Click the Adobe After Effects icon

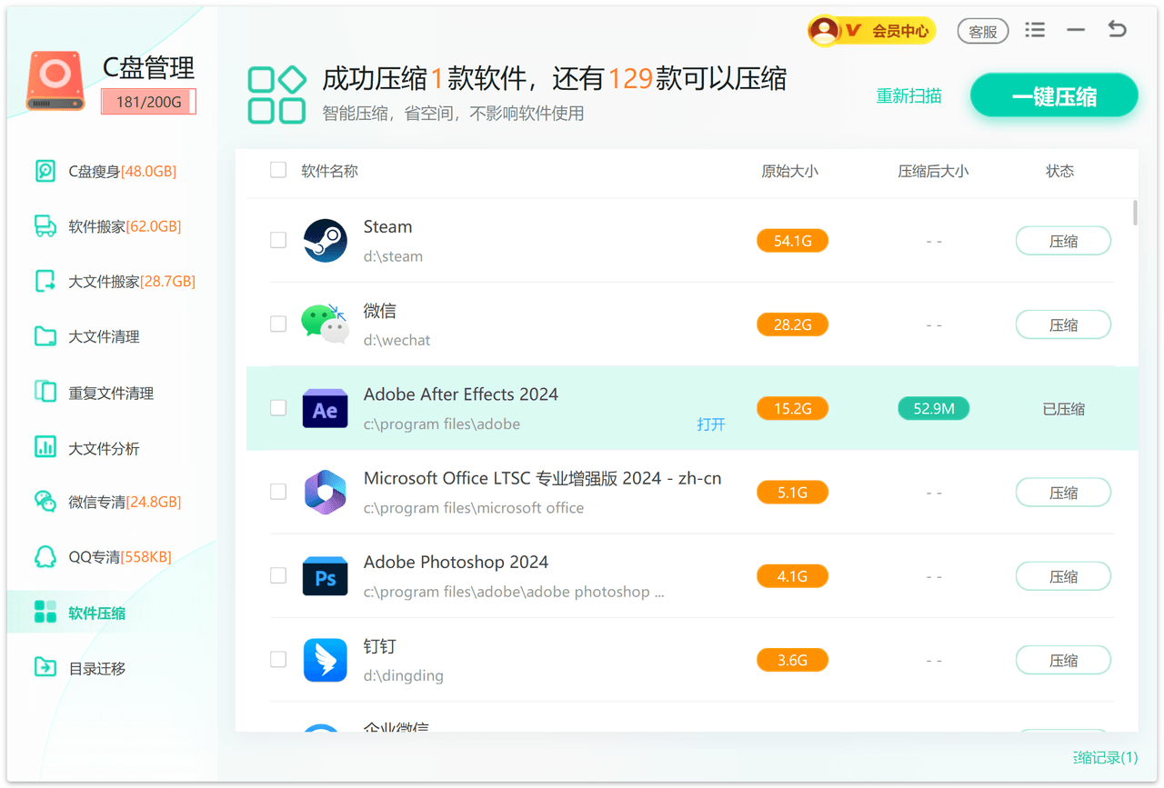pos(325,409)
